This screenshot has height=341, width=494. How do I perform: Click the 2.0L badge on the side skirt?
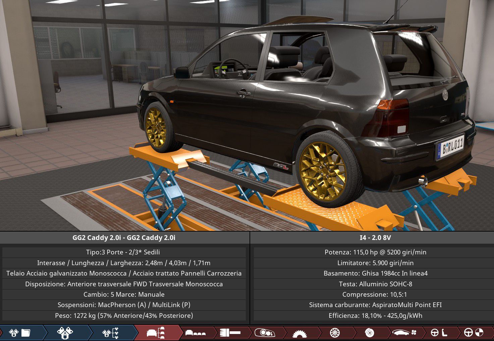(x=281, y=166)
